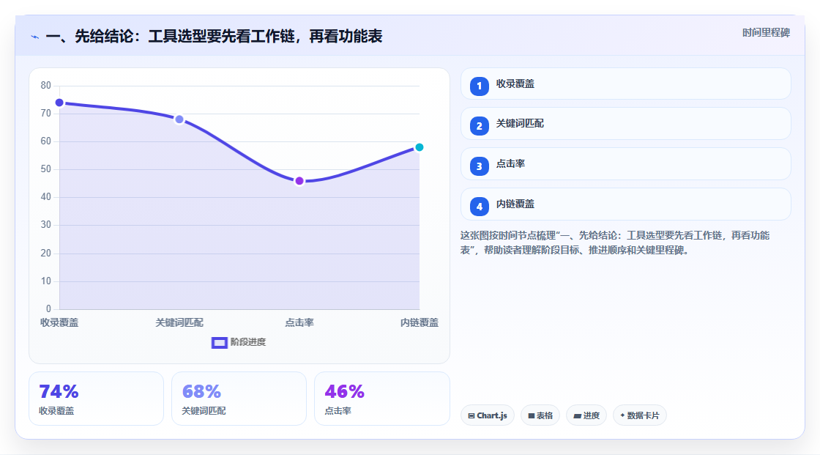Click the numbered badge 3 for 点击率
Viewport: 820px width, 455px height.
click(x=479, y=166)
